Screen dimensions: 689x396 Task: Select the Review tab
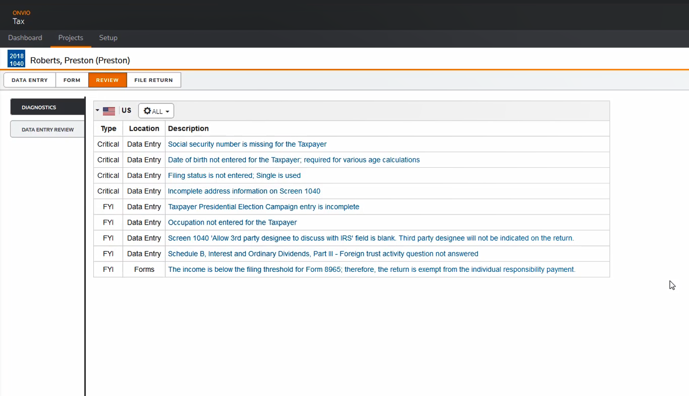(107, 80)
